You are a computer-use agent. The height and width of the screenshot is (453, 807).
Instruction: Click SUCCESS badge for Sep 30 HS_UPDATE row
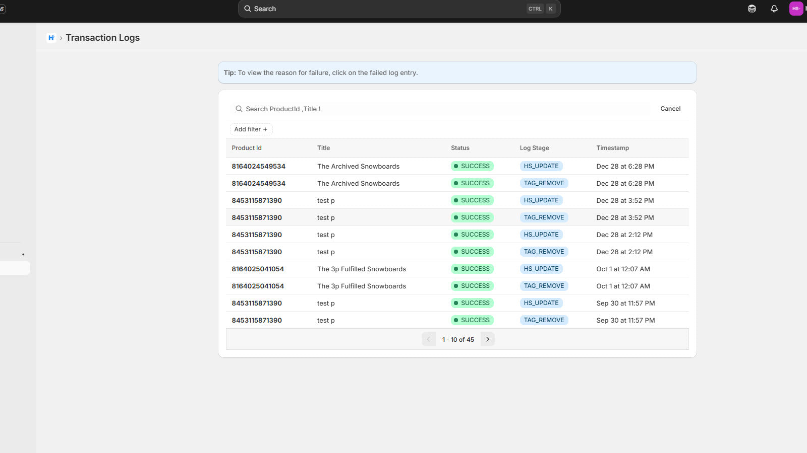point(472,303)
